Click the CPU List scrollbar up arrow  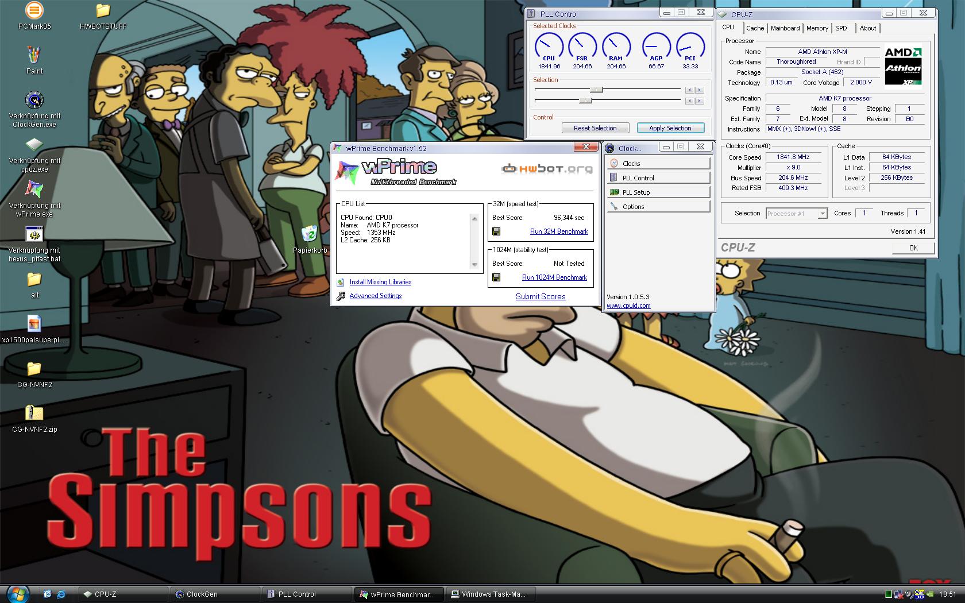[x=474, y=218]
